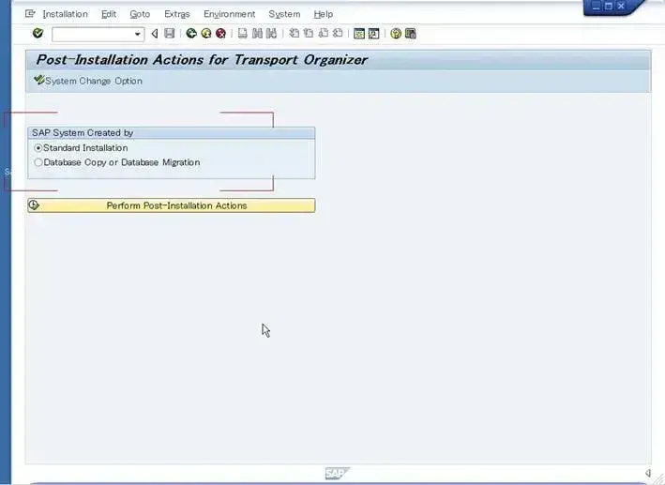
Task: Open the Extras menu
Action: 177,14
